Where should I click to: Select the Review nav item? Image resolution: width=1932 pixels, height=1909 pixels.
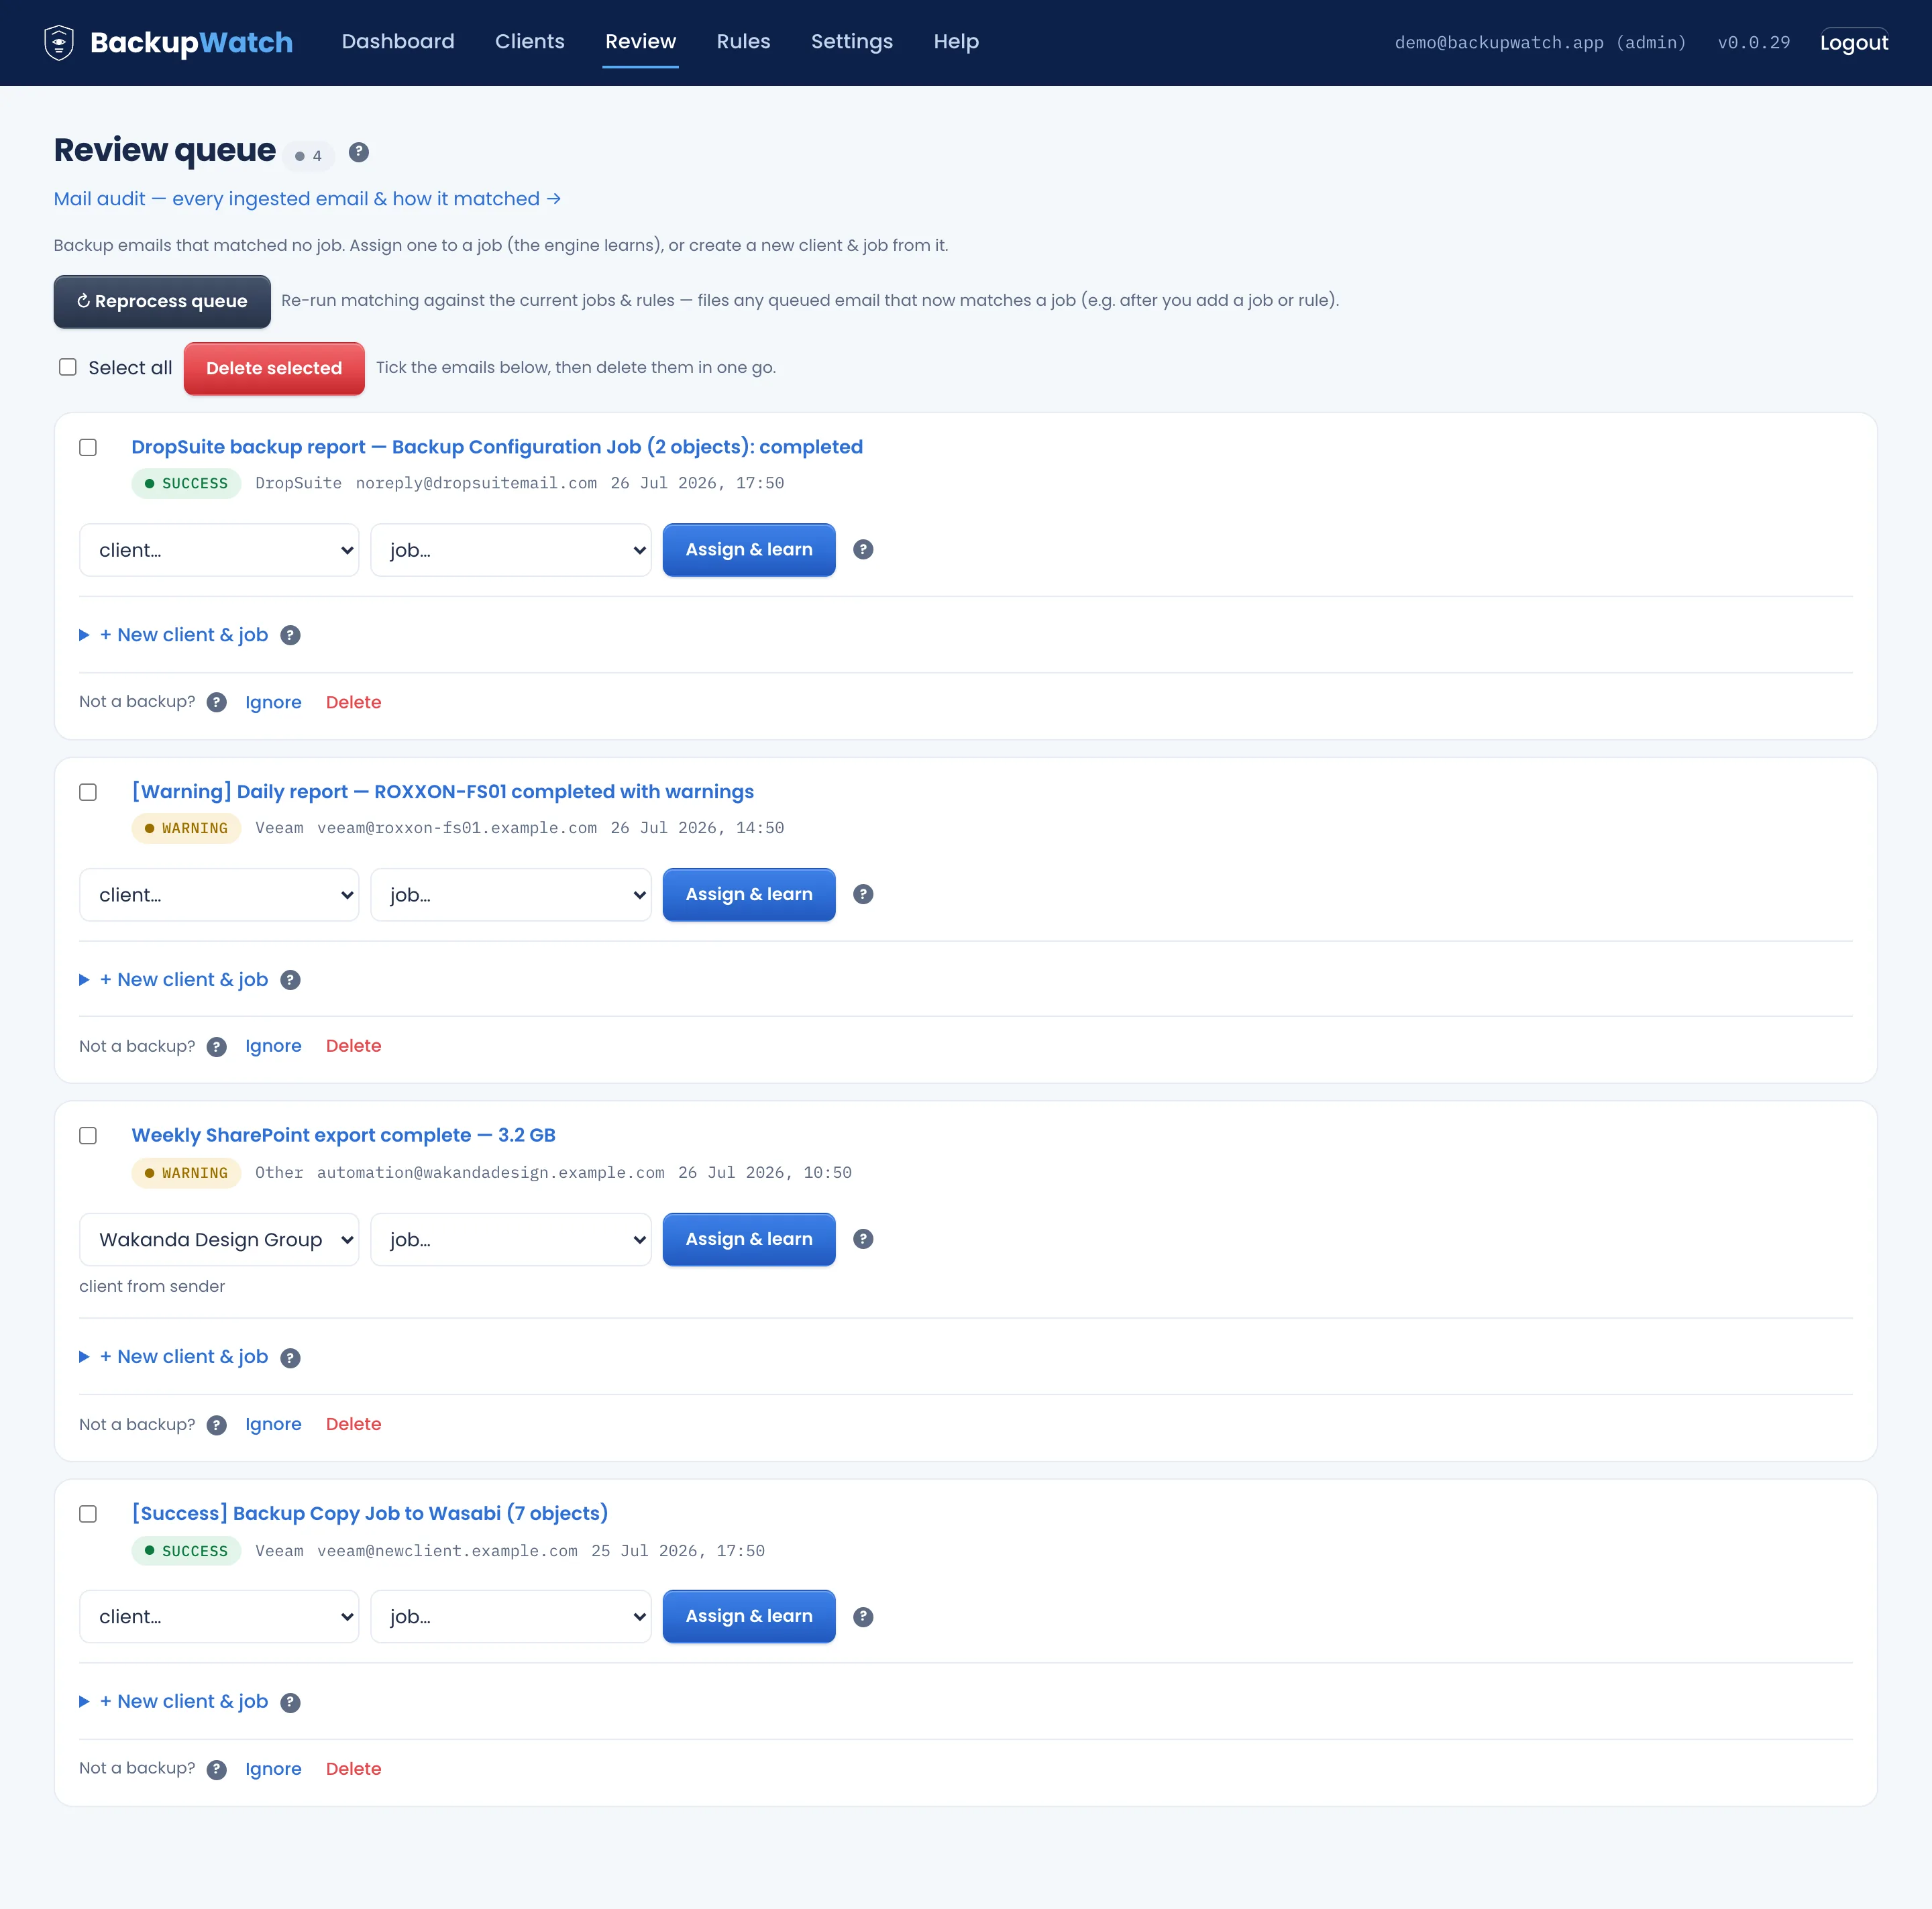(640, 41)
